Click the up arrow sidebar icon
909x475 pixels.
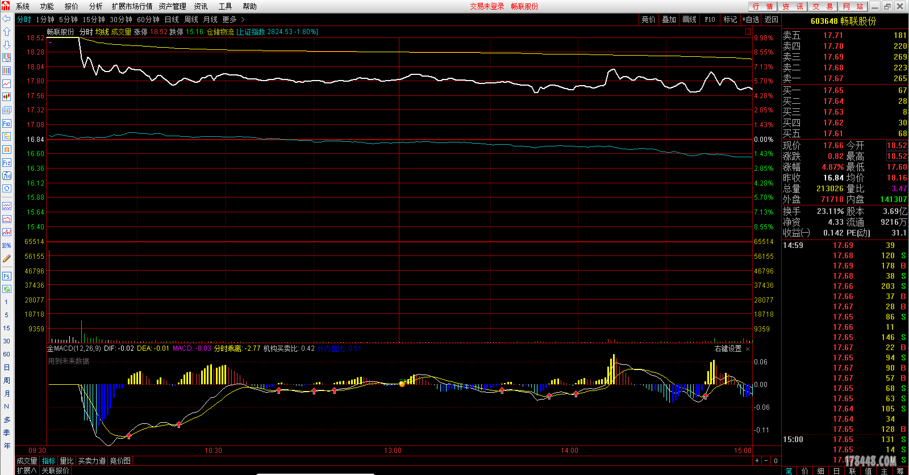pyautogui.click(x=7, y=32)
